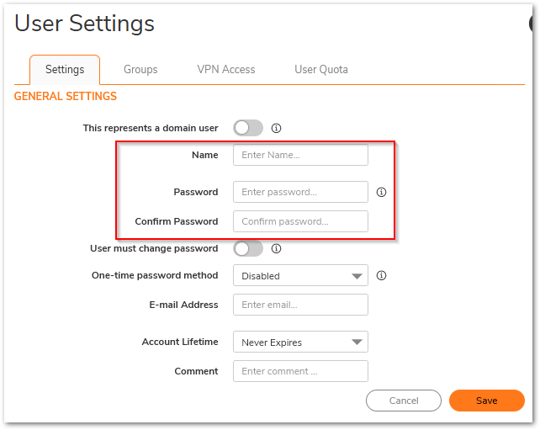Open the VPN Access tab

point(226,69)
